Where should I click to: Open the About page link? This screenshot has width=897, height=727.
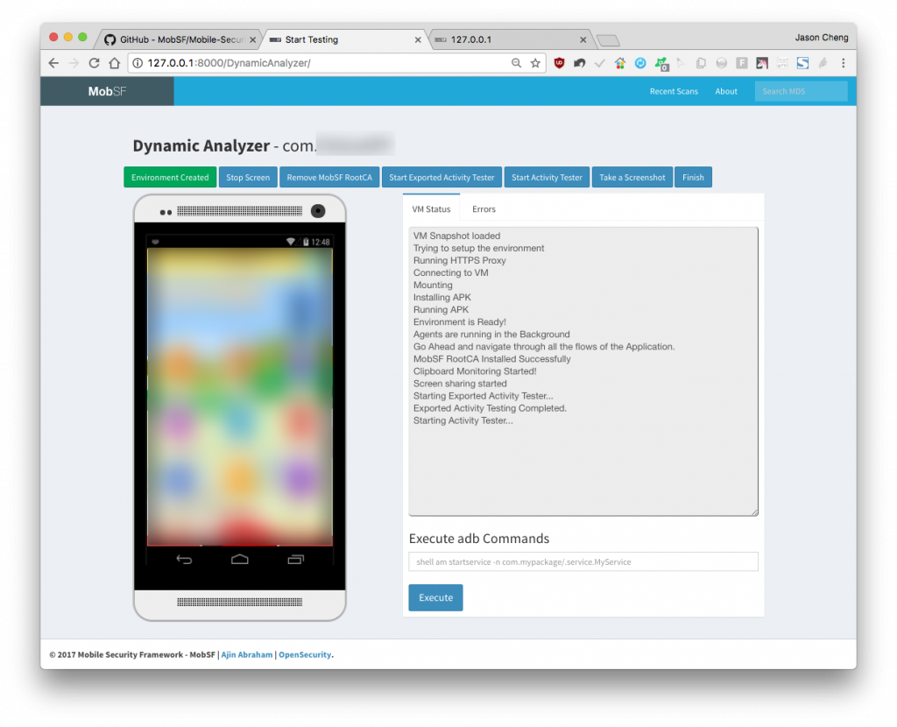pos(726,91)
